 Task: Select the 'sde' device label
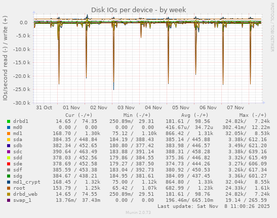(18, 164)
